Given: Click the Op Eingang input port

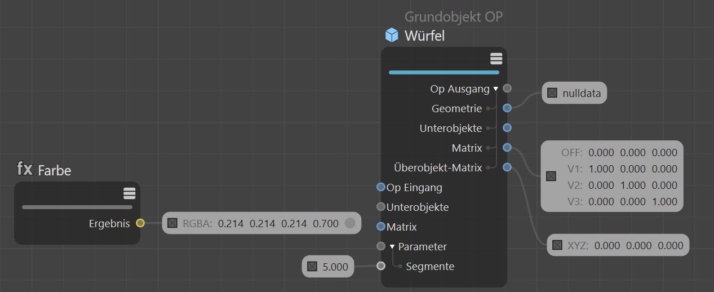Looking at the screenshot, I should pos(381,187).
